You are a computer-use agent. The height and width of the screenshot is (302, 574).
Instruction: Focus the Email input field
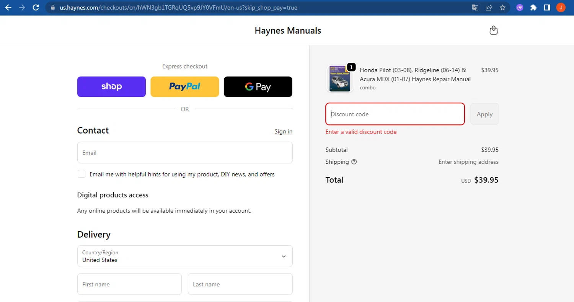click(x=185, y=152)
